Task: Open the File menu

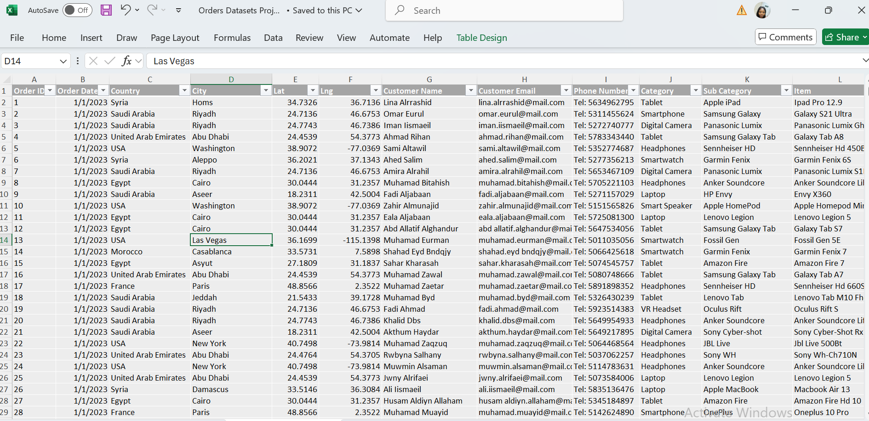Action: pyautogui.click(x=17, y=38)
